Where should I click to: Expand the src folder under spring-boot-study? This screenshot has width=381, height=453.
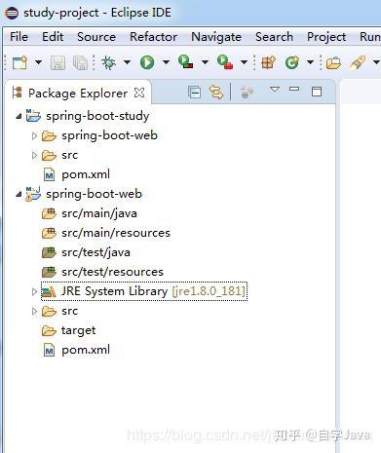(34, 155)
